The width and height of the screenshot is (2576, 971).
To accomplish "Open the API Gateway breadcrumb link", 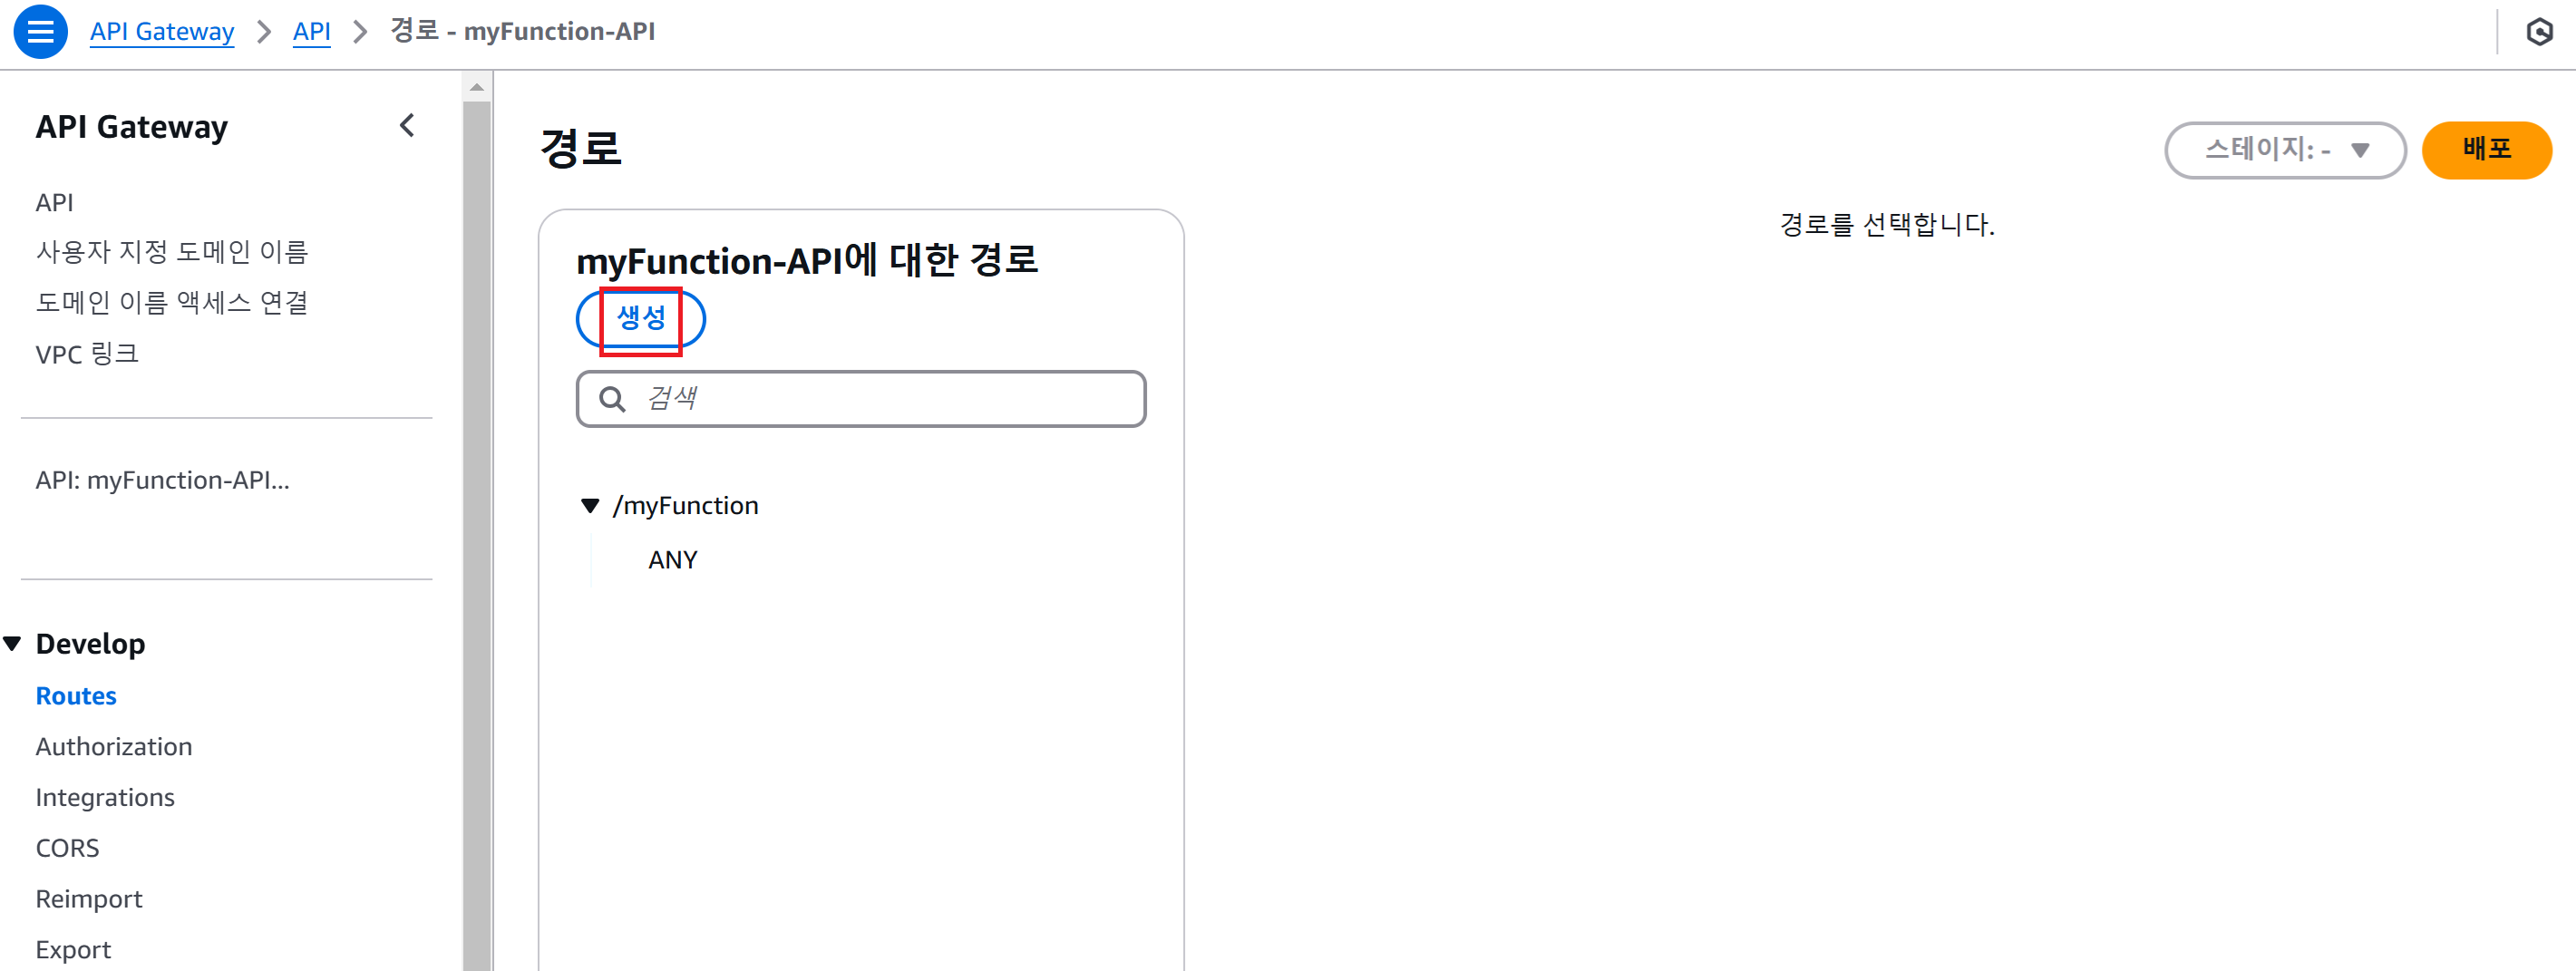I will point(162,32).
